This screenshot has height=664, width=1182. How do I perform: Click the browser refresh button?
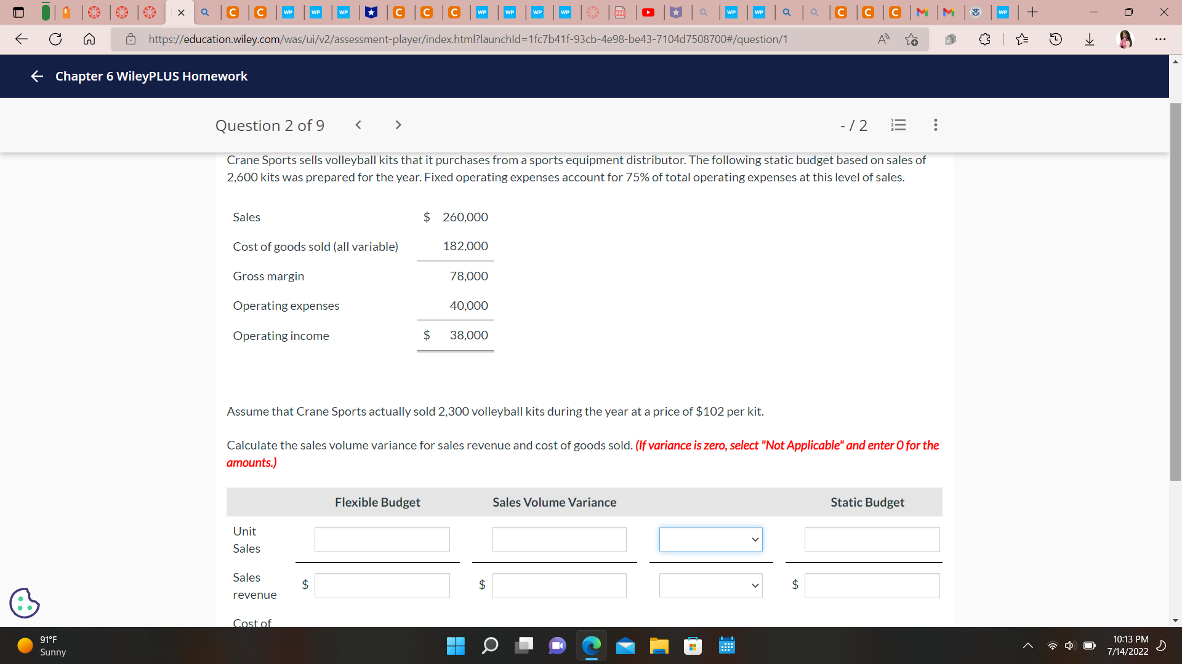coord(55,39)
